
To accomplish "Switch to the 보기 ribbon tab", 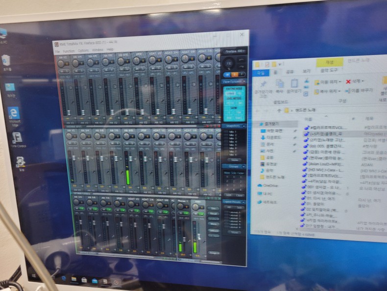I will pyautogui.click(x=307, y=72).
